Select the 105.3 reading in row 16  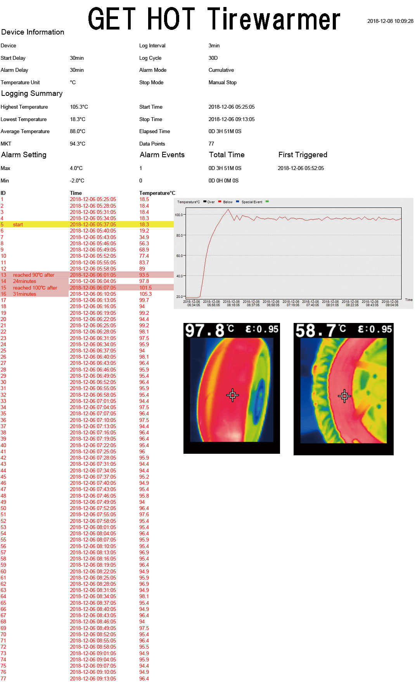click(145, 294)
